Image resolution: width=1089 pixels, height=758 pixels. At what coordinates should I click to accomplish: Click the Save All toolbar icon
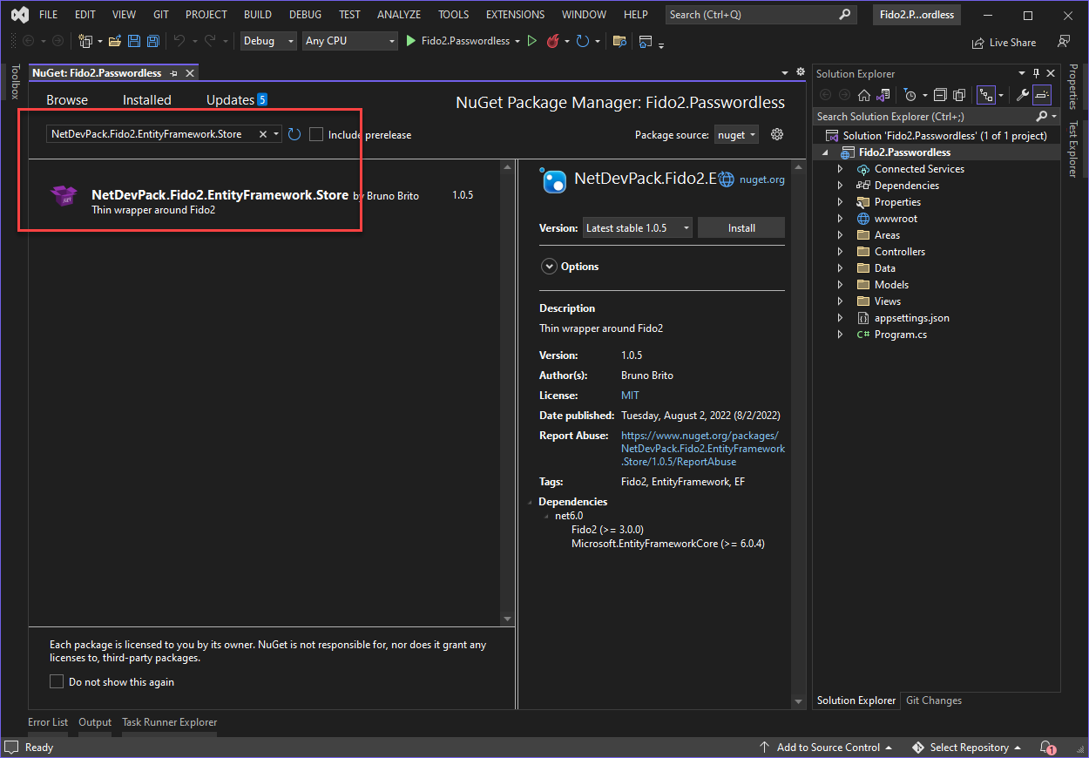[153, 41]
